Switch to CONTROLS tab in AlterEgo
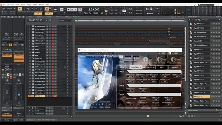Screen dimensions: 222x125 pos(136,67)
